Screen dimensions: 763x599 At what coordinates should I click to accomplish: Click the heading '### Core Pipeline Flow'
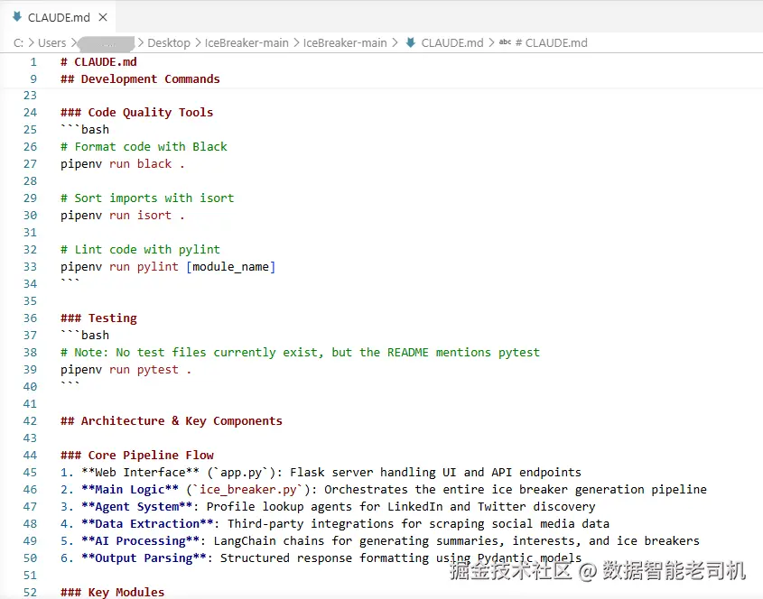click(x=136, y=455)
